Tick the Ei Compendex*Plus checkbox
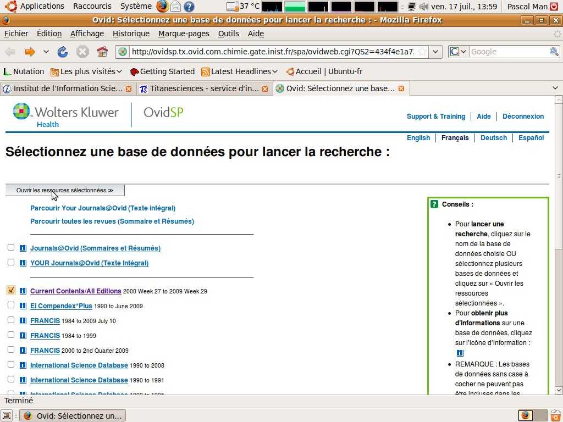This screenshot has width=563, height=422. click(x=11, y=305)
